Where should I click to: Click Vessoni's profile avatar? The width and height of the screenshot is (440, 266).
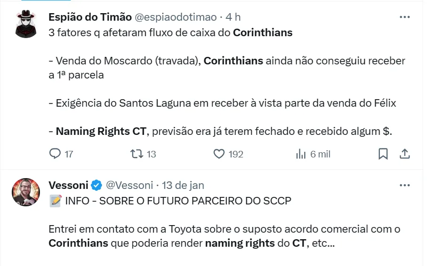pos(26,192)
